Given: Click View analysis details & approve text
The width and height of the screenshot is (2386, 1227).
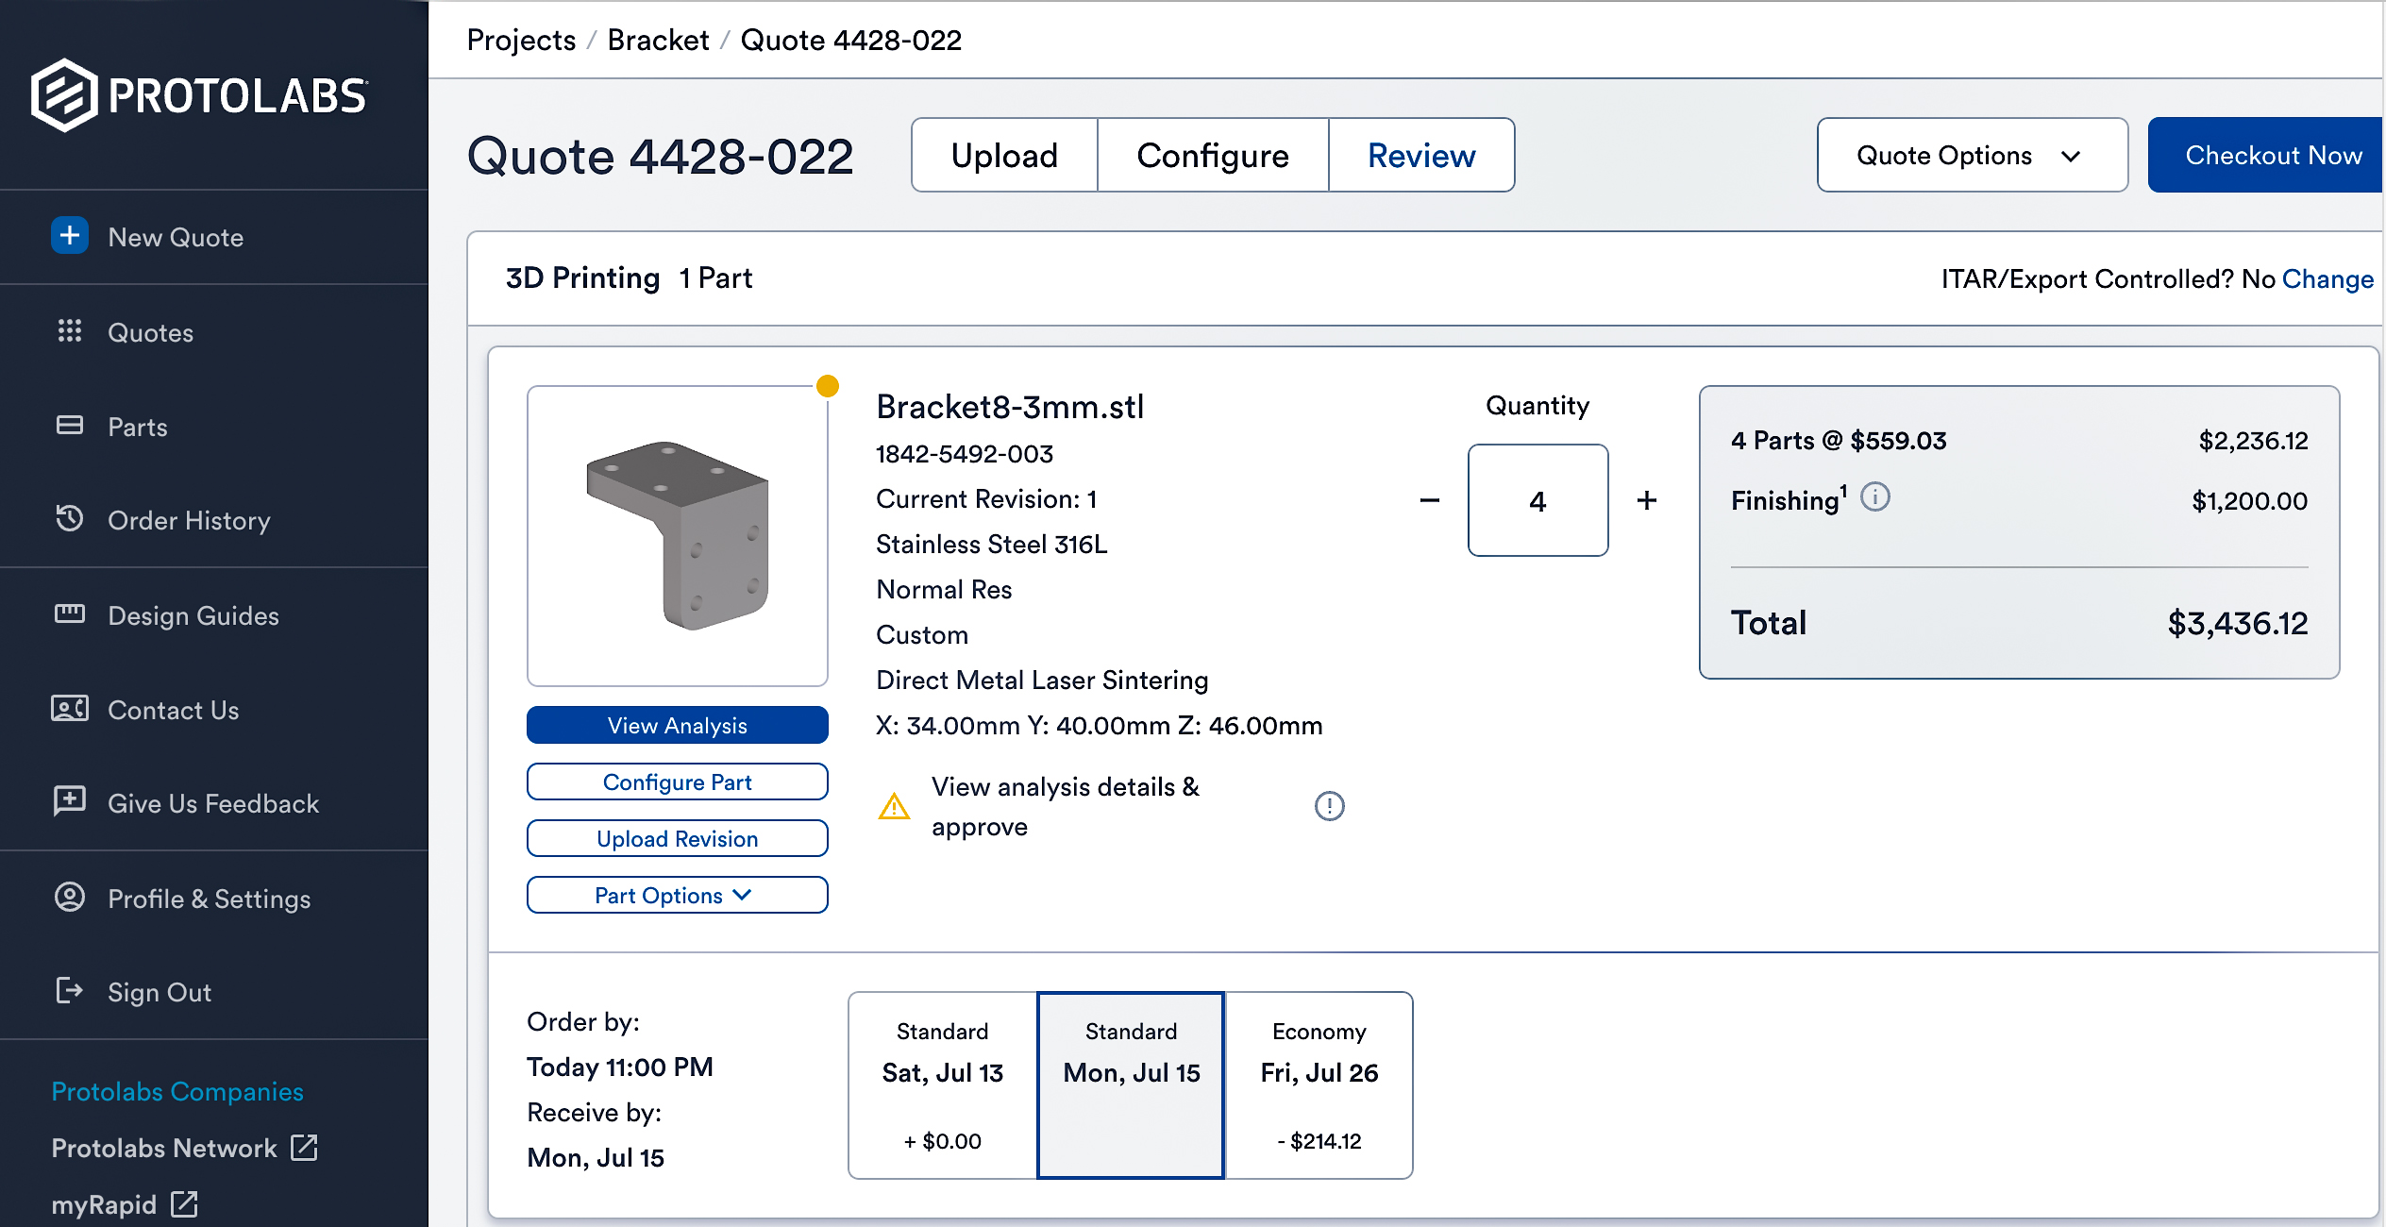Looking at the screenshot, I should 1066,806.
